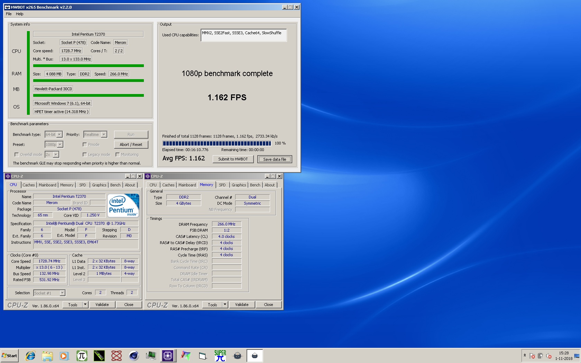The width and height of the screenshot is (581, 363).
Task: Open the Benchmark type 64-bit dropdown
Action: point(54,134)
